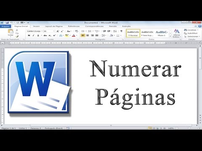202x151 pixels.
Task: Toggle bold (N) formatting
Action: 29,36
